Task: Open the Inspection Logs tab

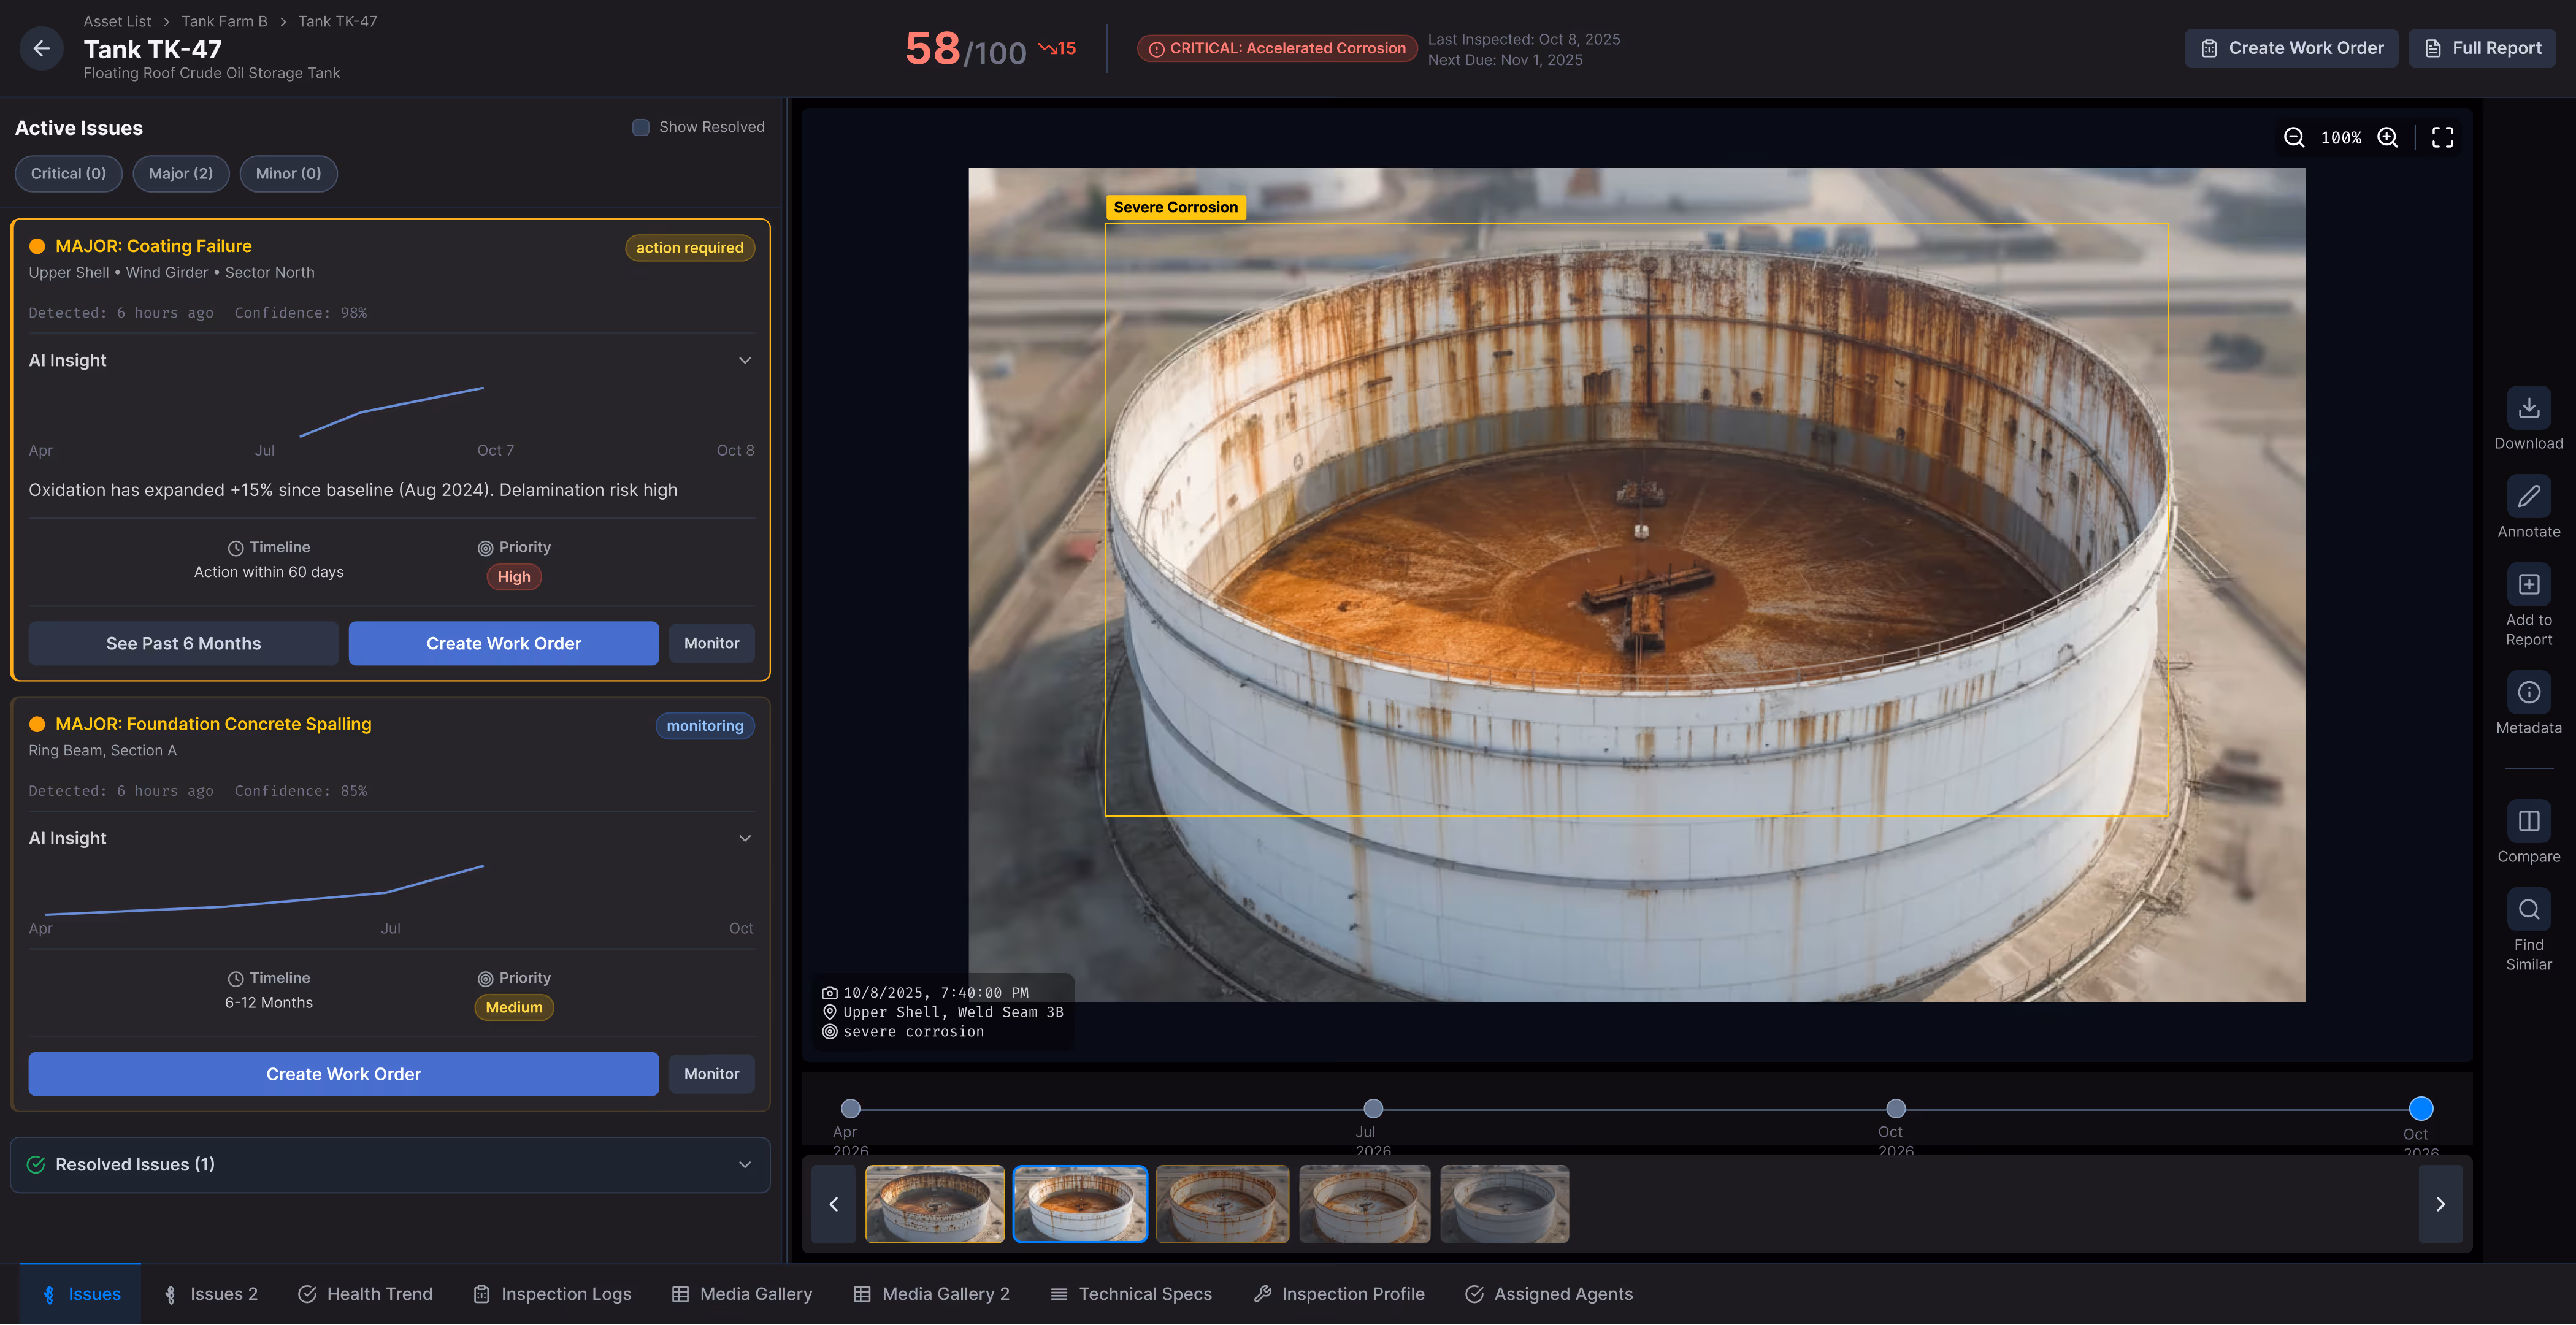Action: [552, 1294]
